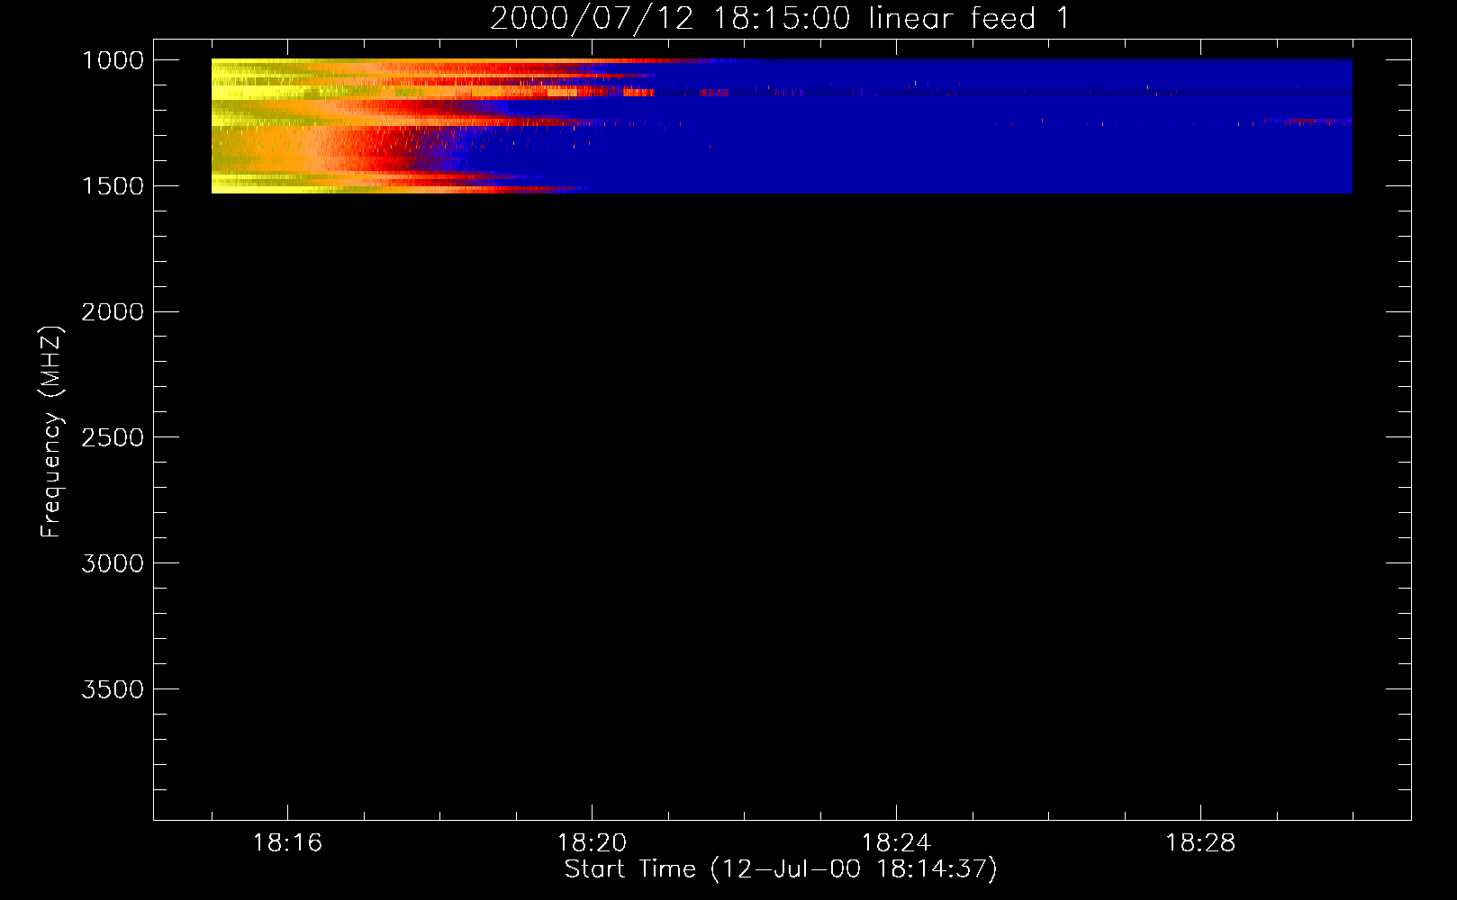Click the 18:20 time tick label
The image size is (1457, 900).
click(x=592, y=843)
